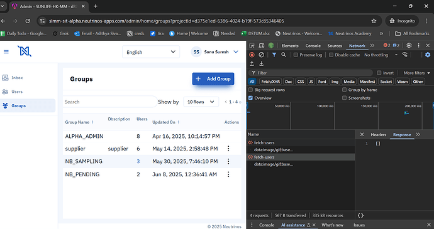Switch to Sources tab

(x=335, y=46)
